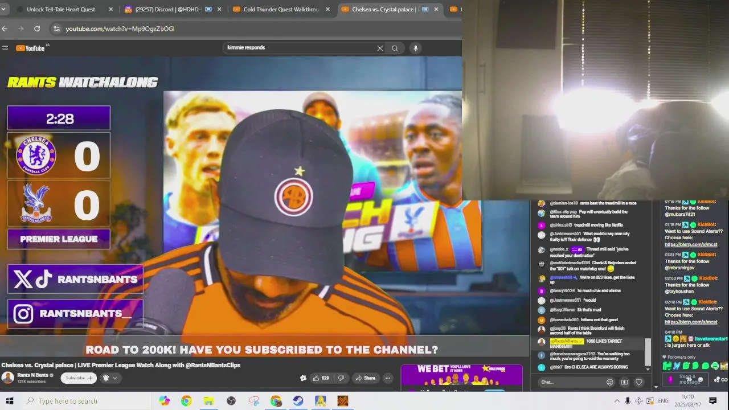Screen dimensions: 729x410
Task: Click the Share button under video
Action: pyautogui.click(x=365, y=378)
